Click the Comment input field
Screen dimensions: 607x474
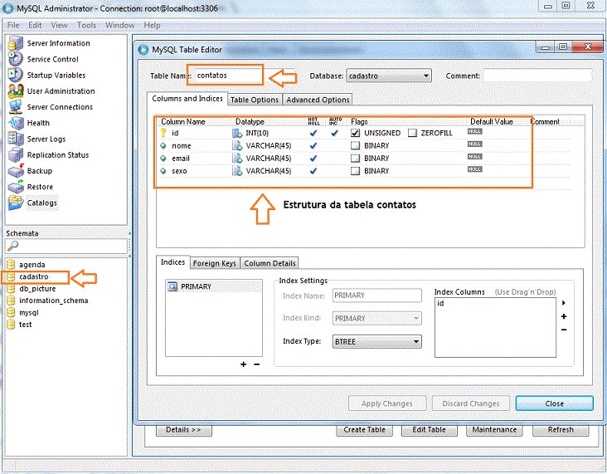[x=537, y=76]
